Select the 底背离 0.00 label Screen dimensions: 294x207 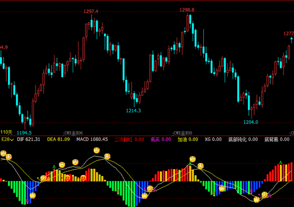click(277, 139)
